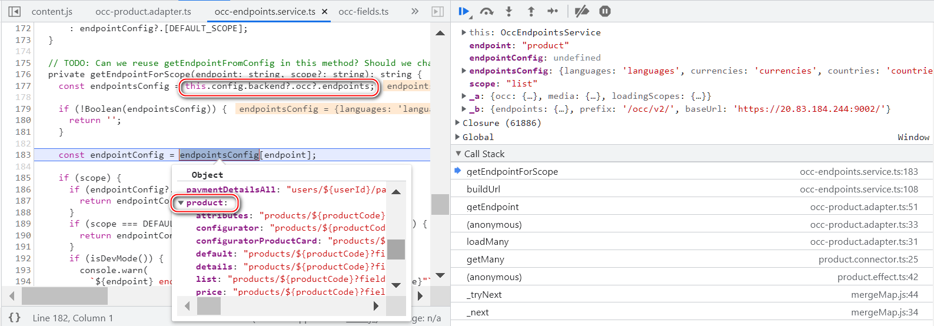Step into next function call
This screenshot has height=326, width=934.
509,11
